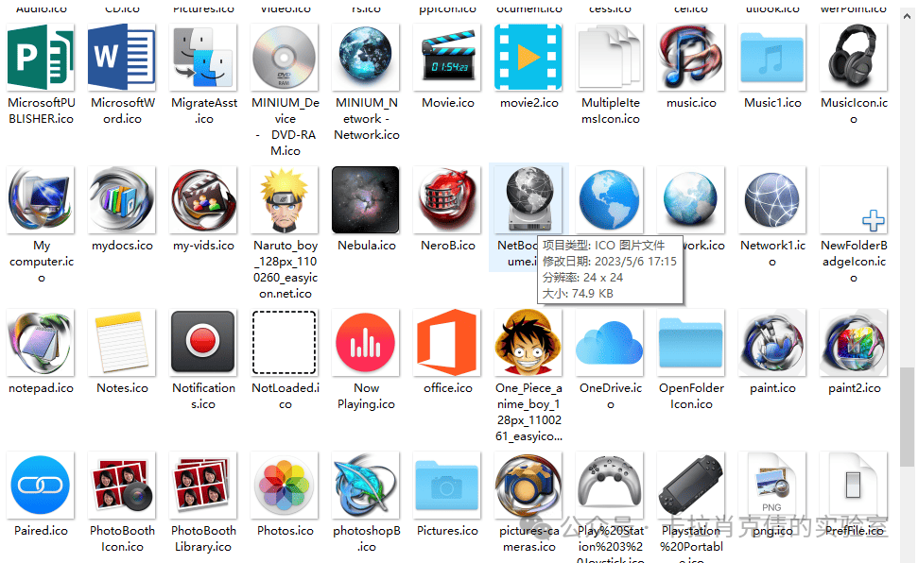Select the Nebula.ico galaxy icon
918x563 pixels.
[x=365, y=199]
